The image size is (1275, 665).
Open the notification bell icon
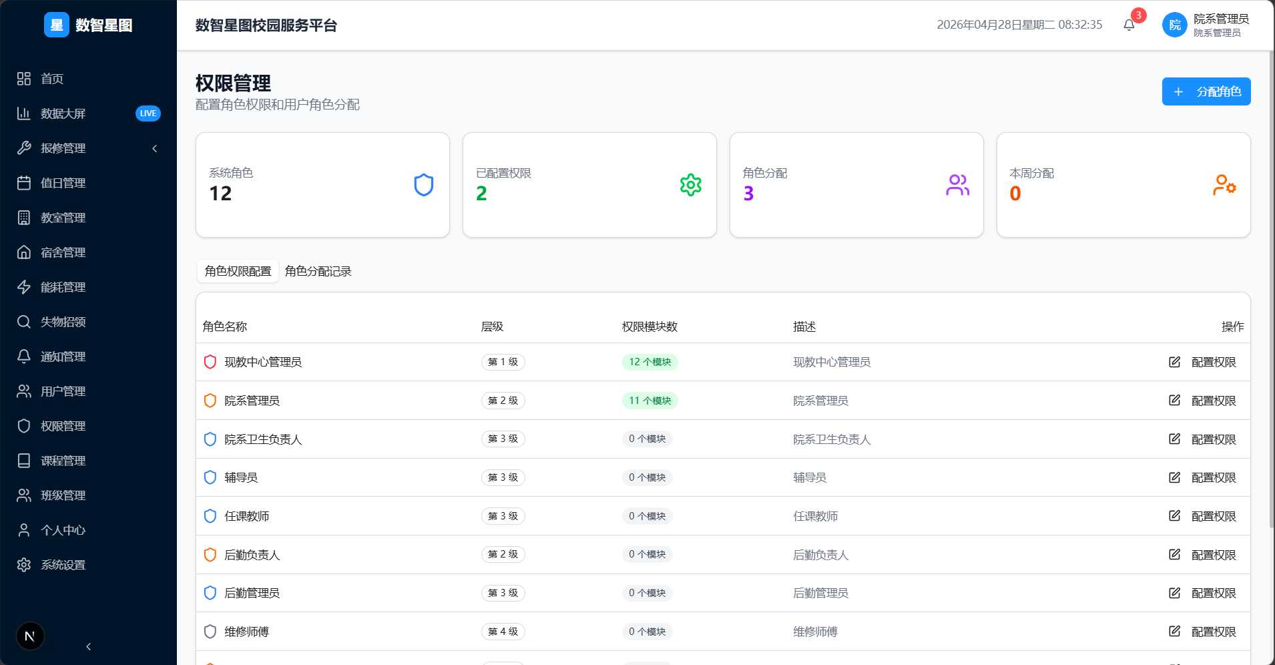[1129, 25]
